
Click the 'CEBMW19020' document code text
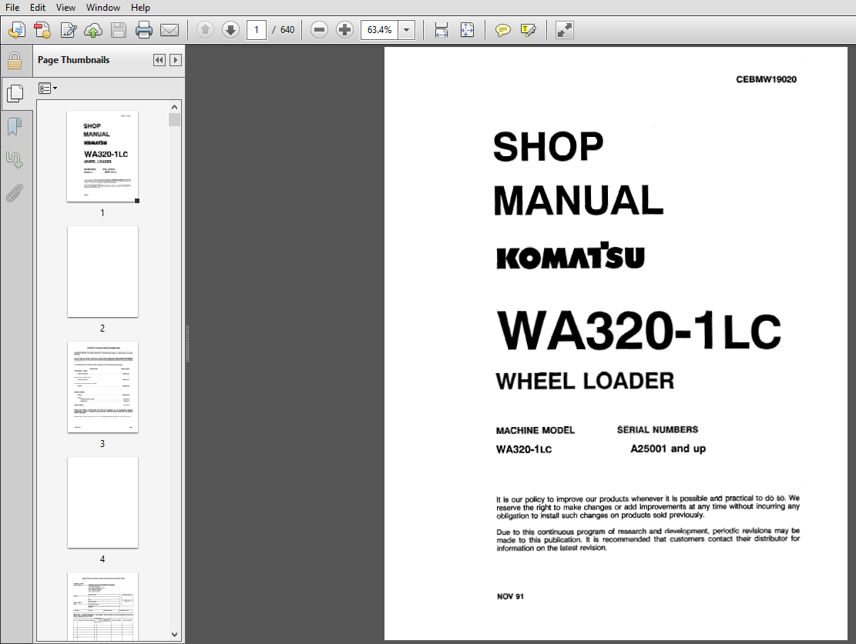coord(766,79)
